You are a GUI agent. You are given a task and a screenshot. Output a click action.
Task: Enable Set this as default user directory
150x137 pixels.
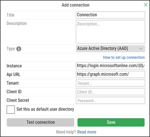point(11,110)
